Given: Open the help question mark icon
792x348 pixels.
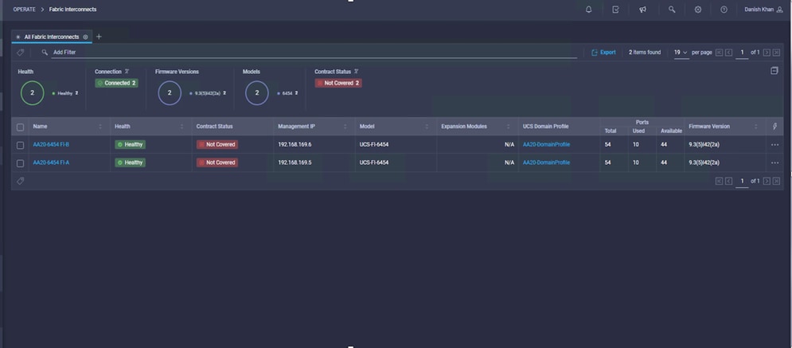Looking at the screenshot, I should pos(724,10).
